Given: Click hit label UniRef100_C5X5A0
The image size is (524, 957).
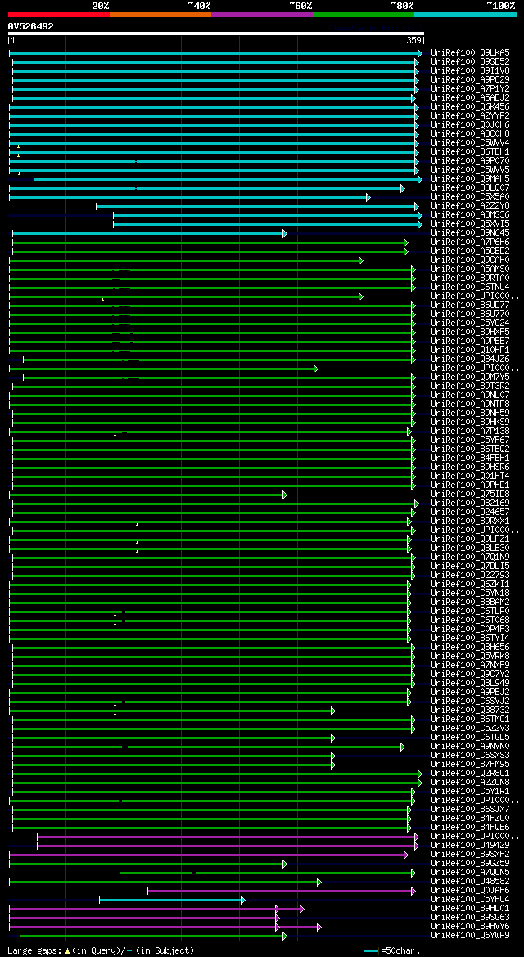Looking at the screenshot, I should pyautogui.click(x=470, y=197).
